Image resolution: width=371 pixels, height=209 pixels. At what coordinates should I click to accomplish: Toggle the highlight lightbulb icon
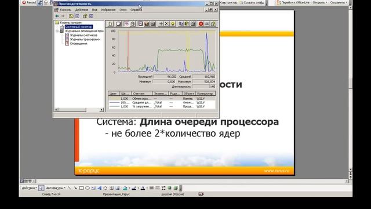[x=173, y=24]
